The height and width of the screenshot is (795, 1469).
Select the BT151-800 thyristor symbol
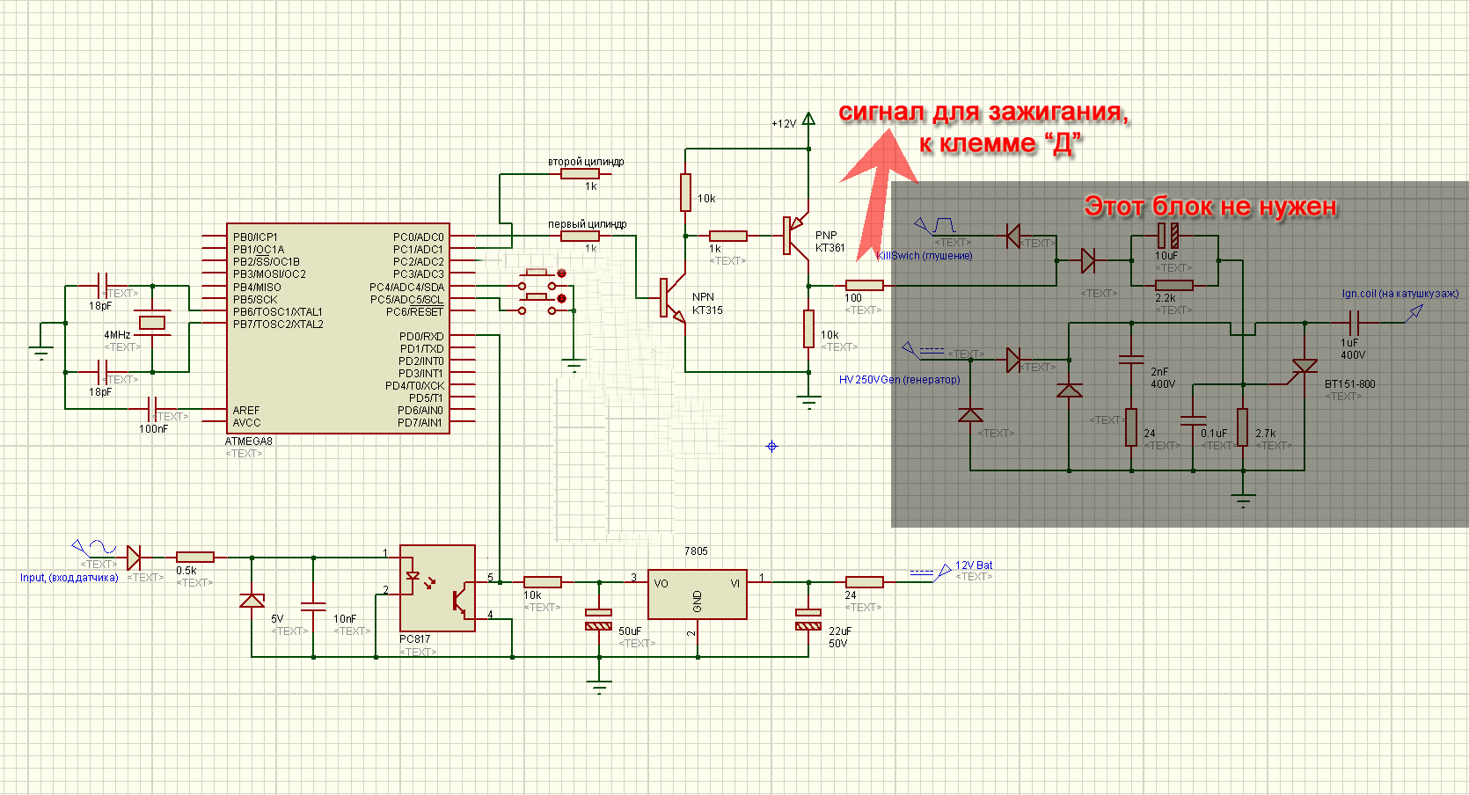click(x=1305, y=367)
